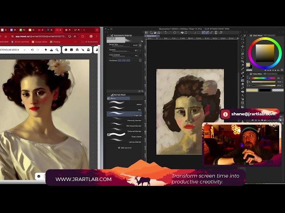285x213 pixels.
Task: Toggle snap to grid in command bar
Action: pyautogui.click(x=211, y=32)
